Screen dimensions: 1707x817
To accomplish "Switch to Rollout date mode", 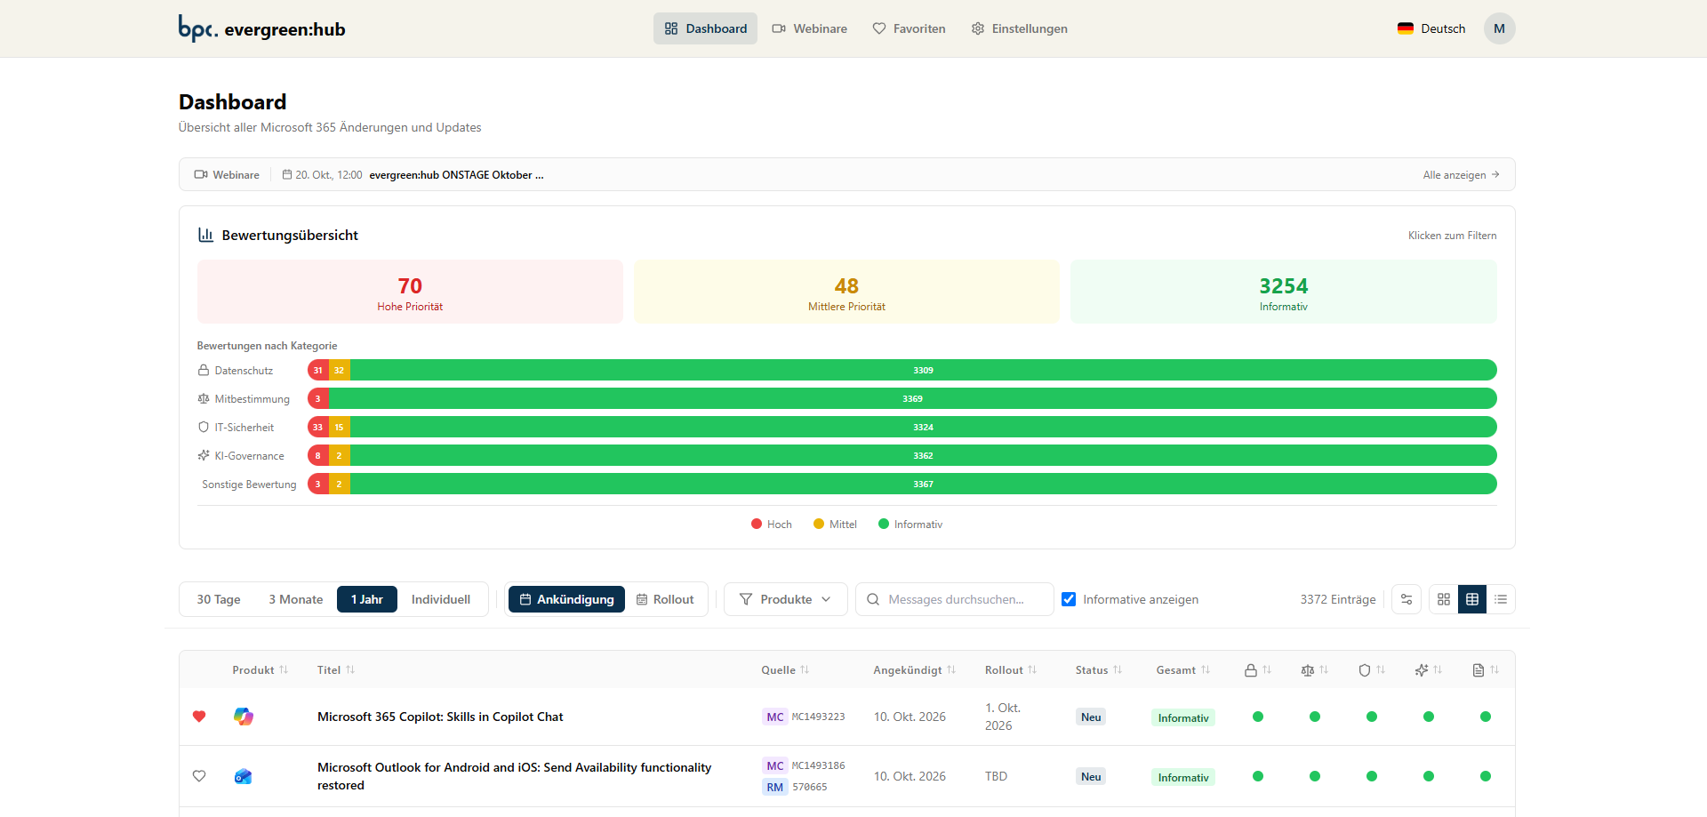I will [x=665, y=599].
